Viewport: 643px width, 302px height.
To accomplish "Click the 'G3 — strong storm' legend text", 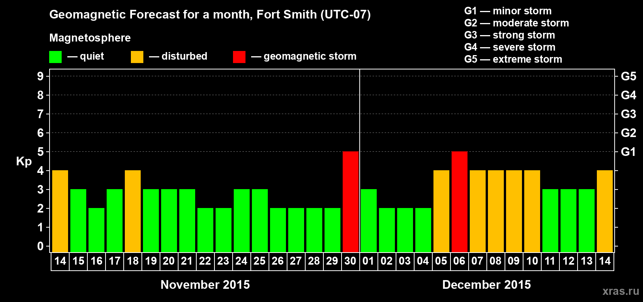I will [x=509, y=35].
